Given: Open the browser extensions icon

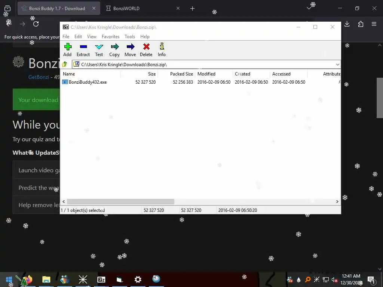Looking at the screenshot, I should [361, 24].
